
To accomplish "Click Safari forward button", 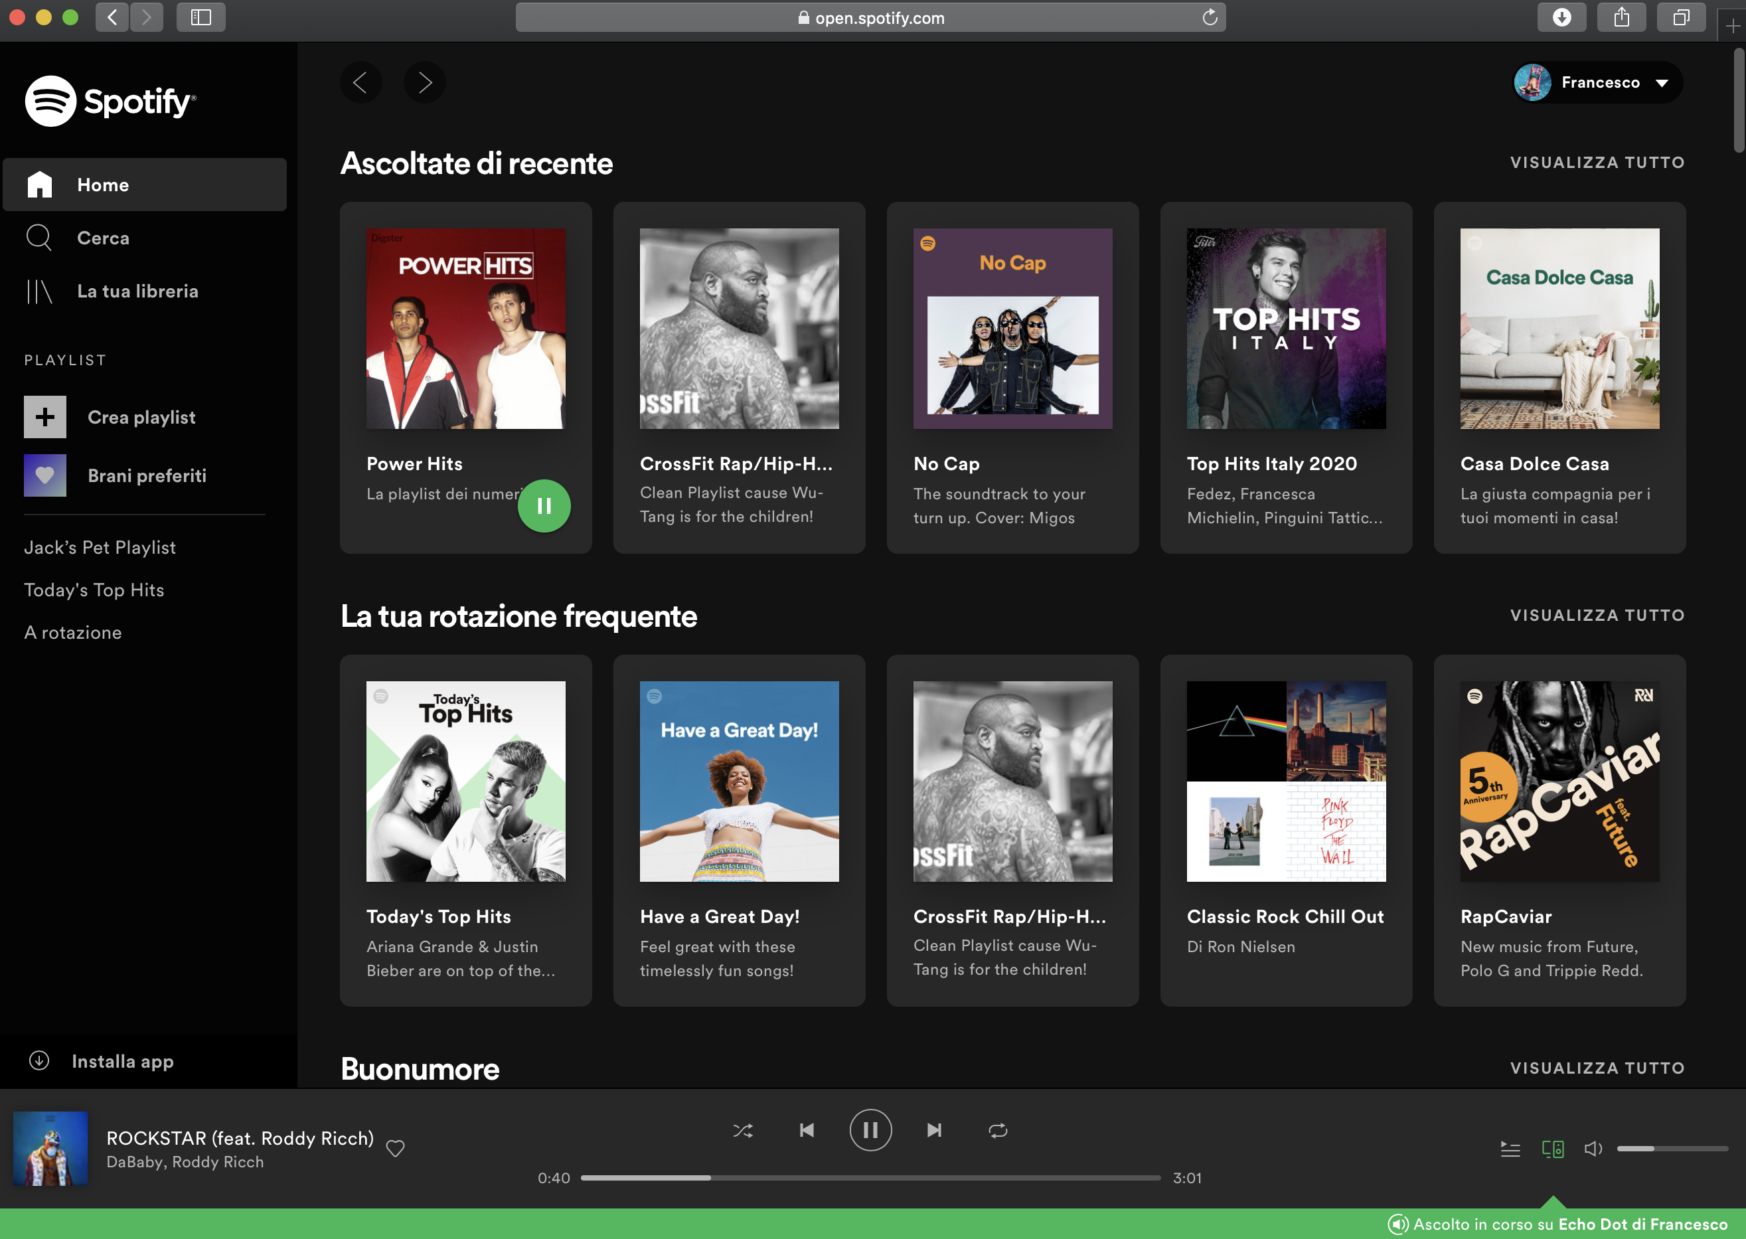I will [147, 17].
